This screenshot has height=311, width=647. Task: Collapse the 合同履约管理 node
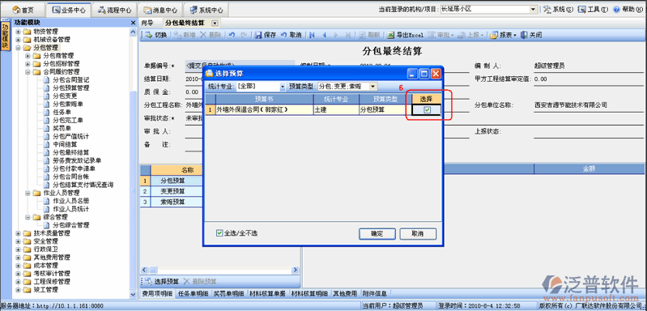tap(28, 72)
